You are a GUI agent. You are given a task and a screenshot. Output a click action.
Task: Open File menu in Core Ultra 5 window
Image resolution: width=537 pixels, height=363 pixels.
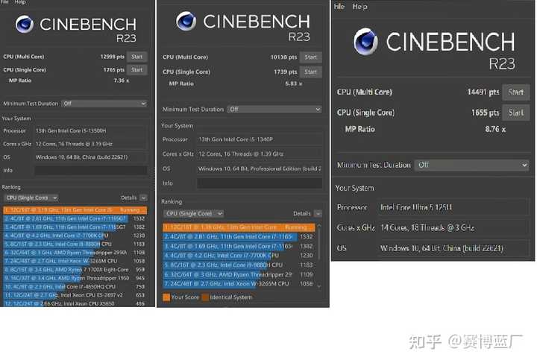(339, 7)
